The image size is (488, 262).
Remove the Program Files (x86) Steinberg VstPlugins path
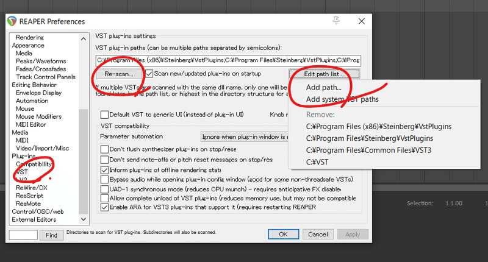[x=379, y=127]
